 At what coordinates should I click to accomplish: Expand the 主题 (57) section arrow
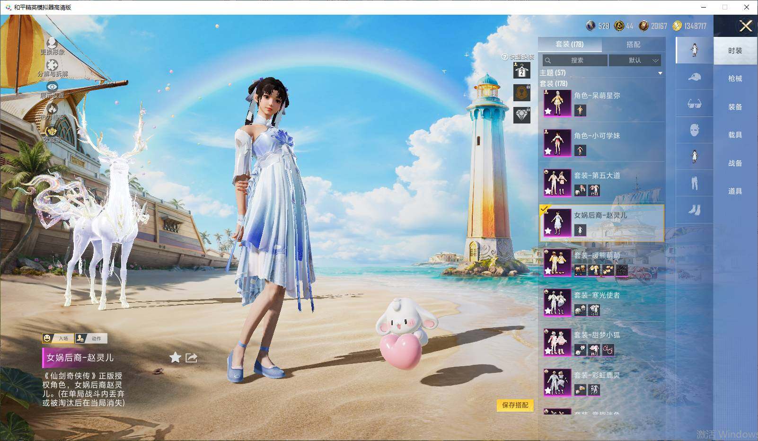[x=660, y=73]
